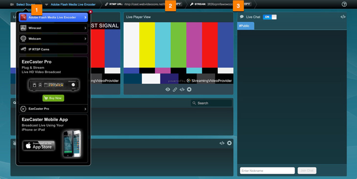
Task: Click the IP RTSP camera icon
Action: pyautogui.click(x=23, y=49)
